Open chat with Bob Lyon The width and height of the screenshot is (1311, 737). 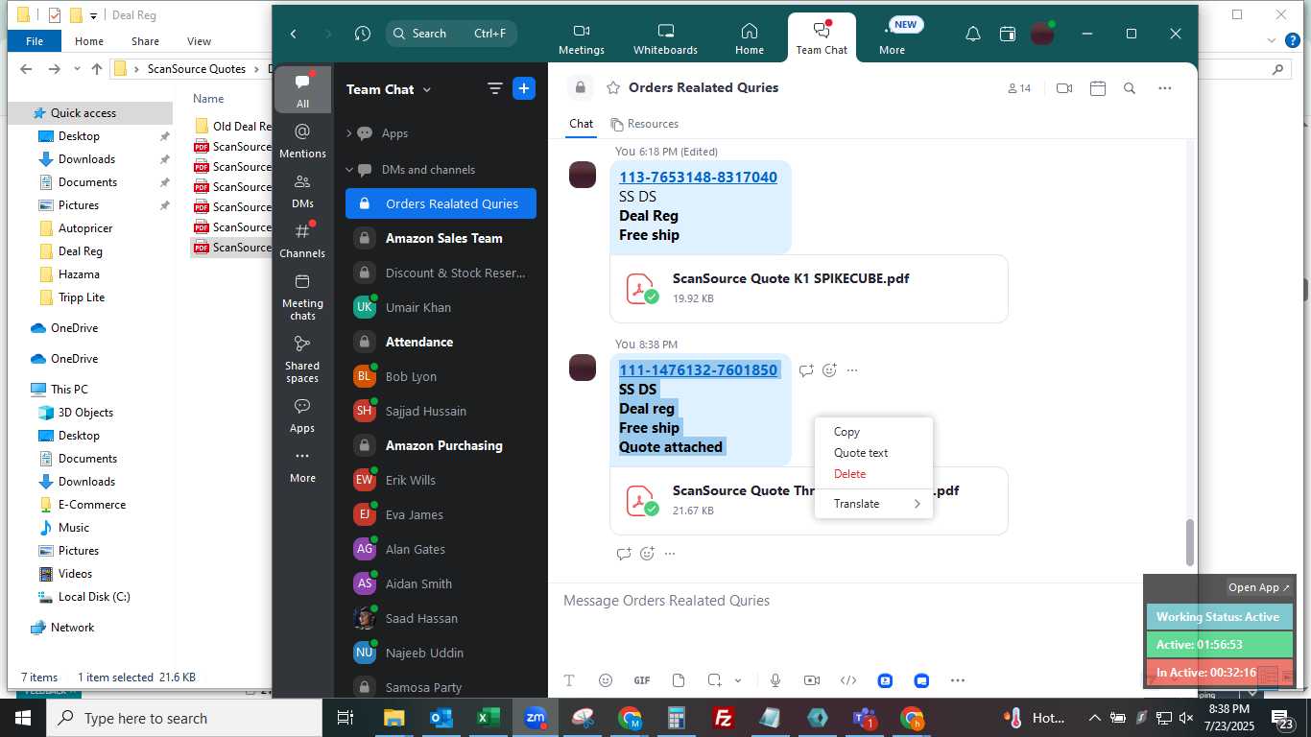tap(441, 376)
